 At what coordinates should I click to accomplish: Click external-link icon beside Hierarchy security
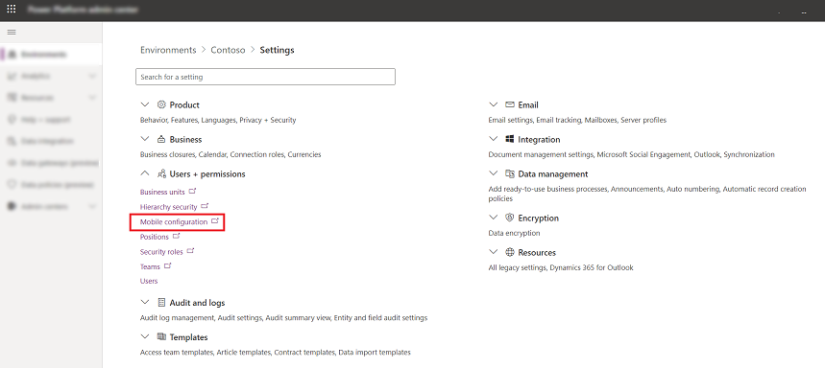205,206
